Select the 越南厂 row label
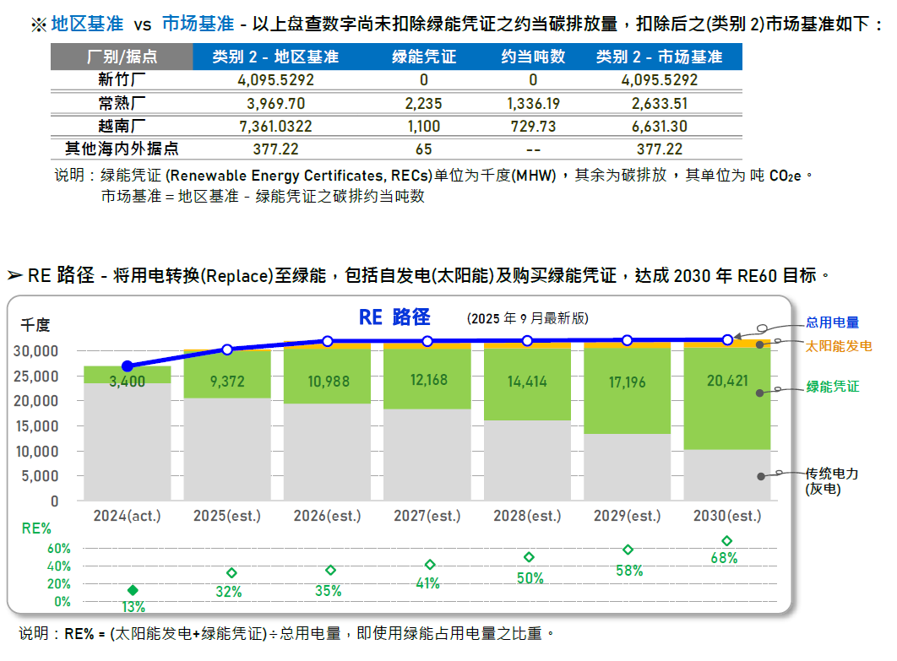The width and height of the screenshot is (897, 661). pos(122,126)
